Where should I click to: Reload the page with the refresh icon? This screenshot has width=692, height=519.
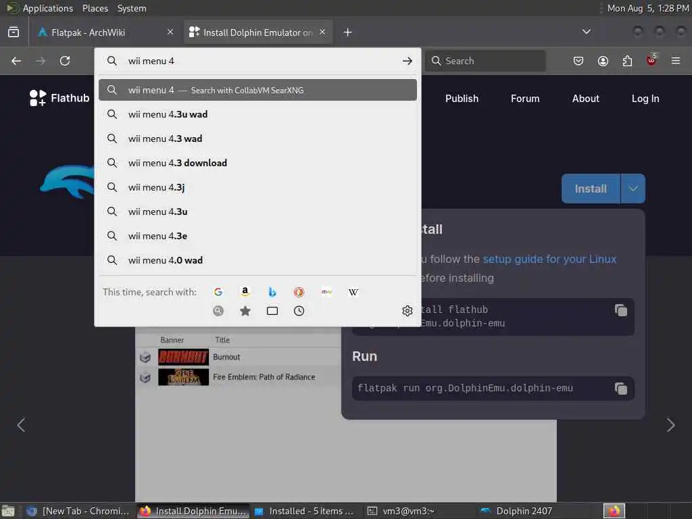coord(65,61)
